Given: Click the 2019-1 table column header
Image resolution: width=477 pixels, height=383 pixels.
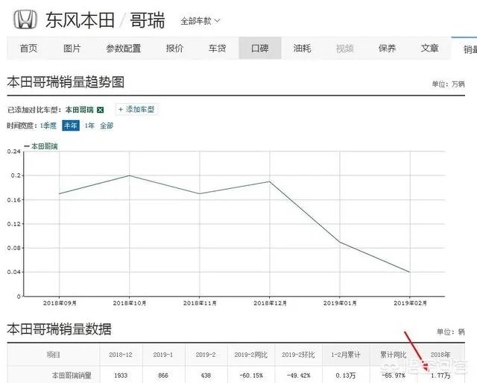Looking at the screenshot, I should [x=163, y=355].
